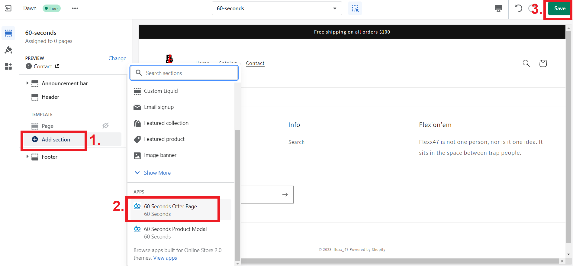This screenshot has width=573, height=266.
Task: Open the Sections panel icon in sidebar
Action: click(x=8, y=33)
